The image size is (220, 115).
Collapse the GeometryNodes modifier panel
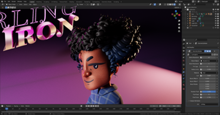click(x=188, y=51)
